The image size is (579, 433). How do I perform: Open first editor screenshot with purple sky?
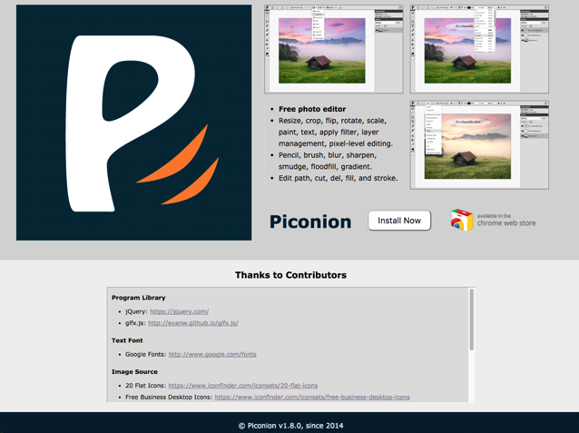click(x=334, y=49)
